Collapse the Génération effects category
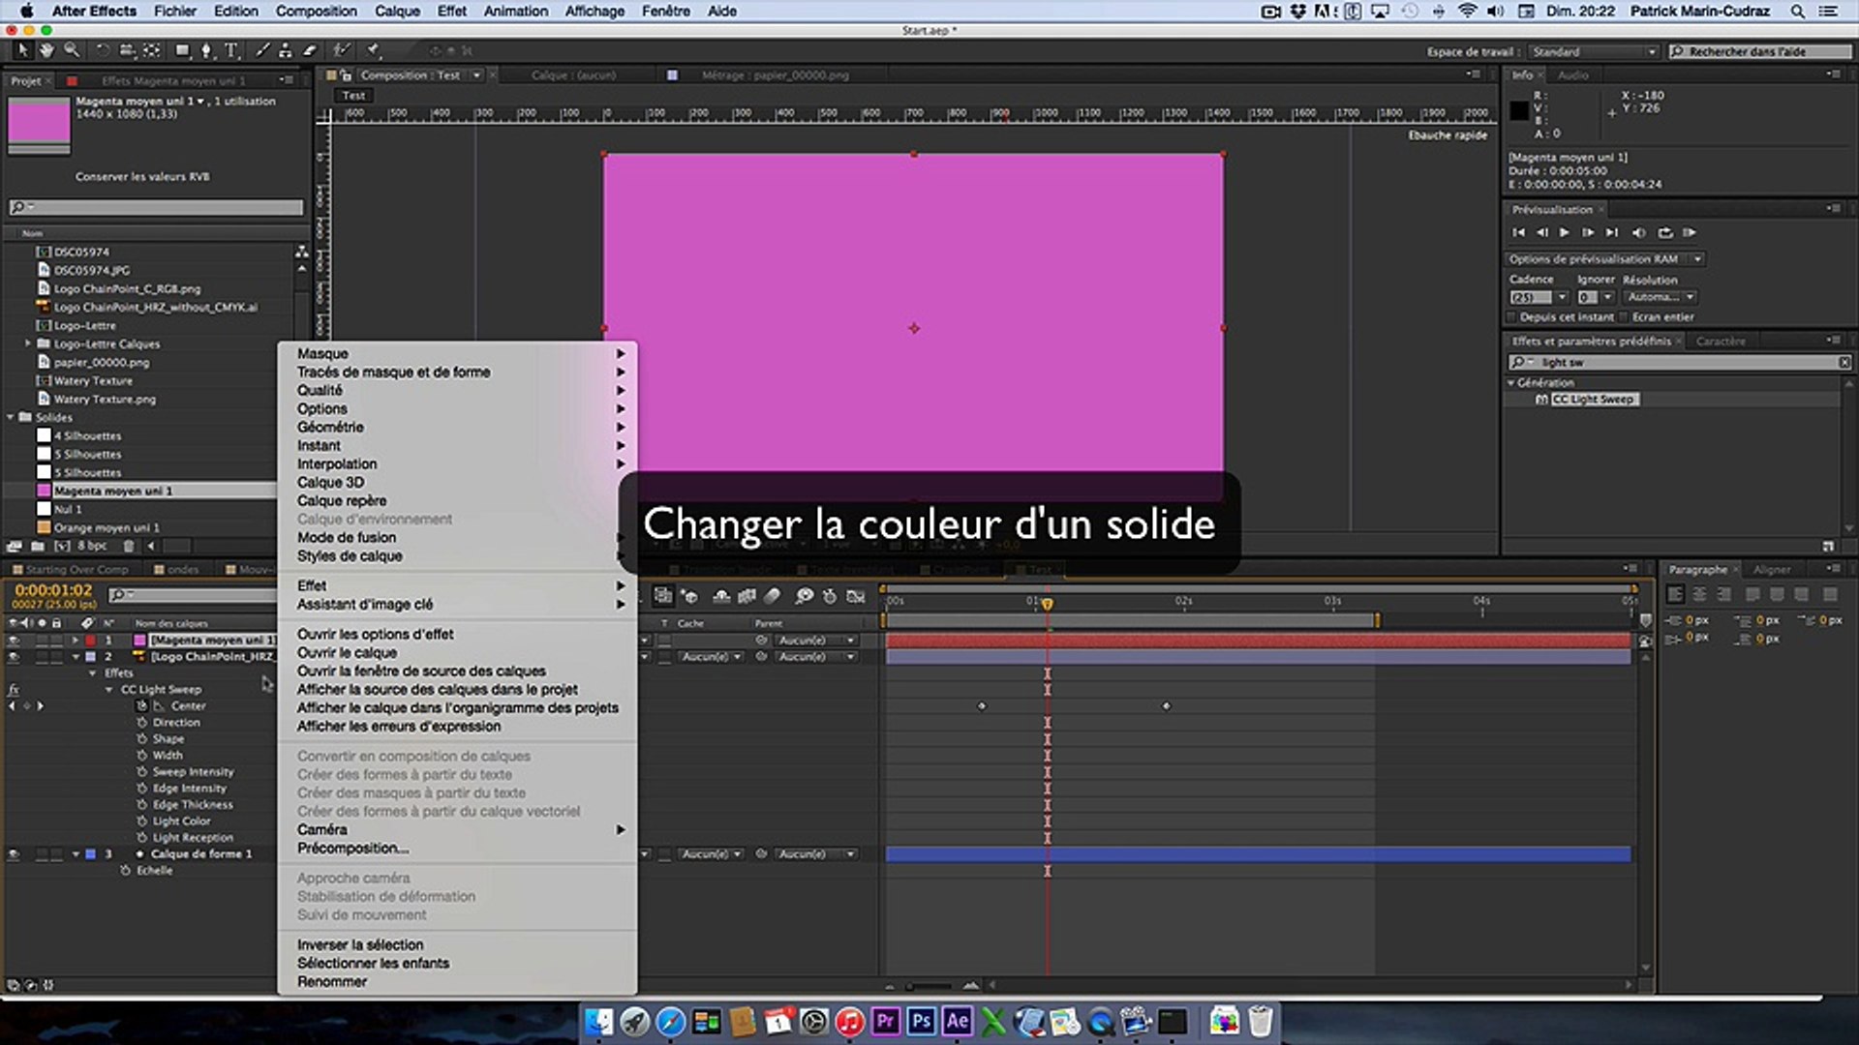 coord(1511,383)
